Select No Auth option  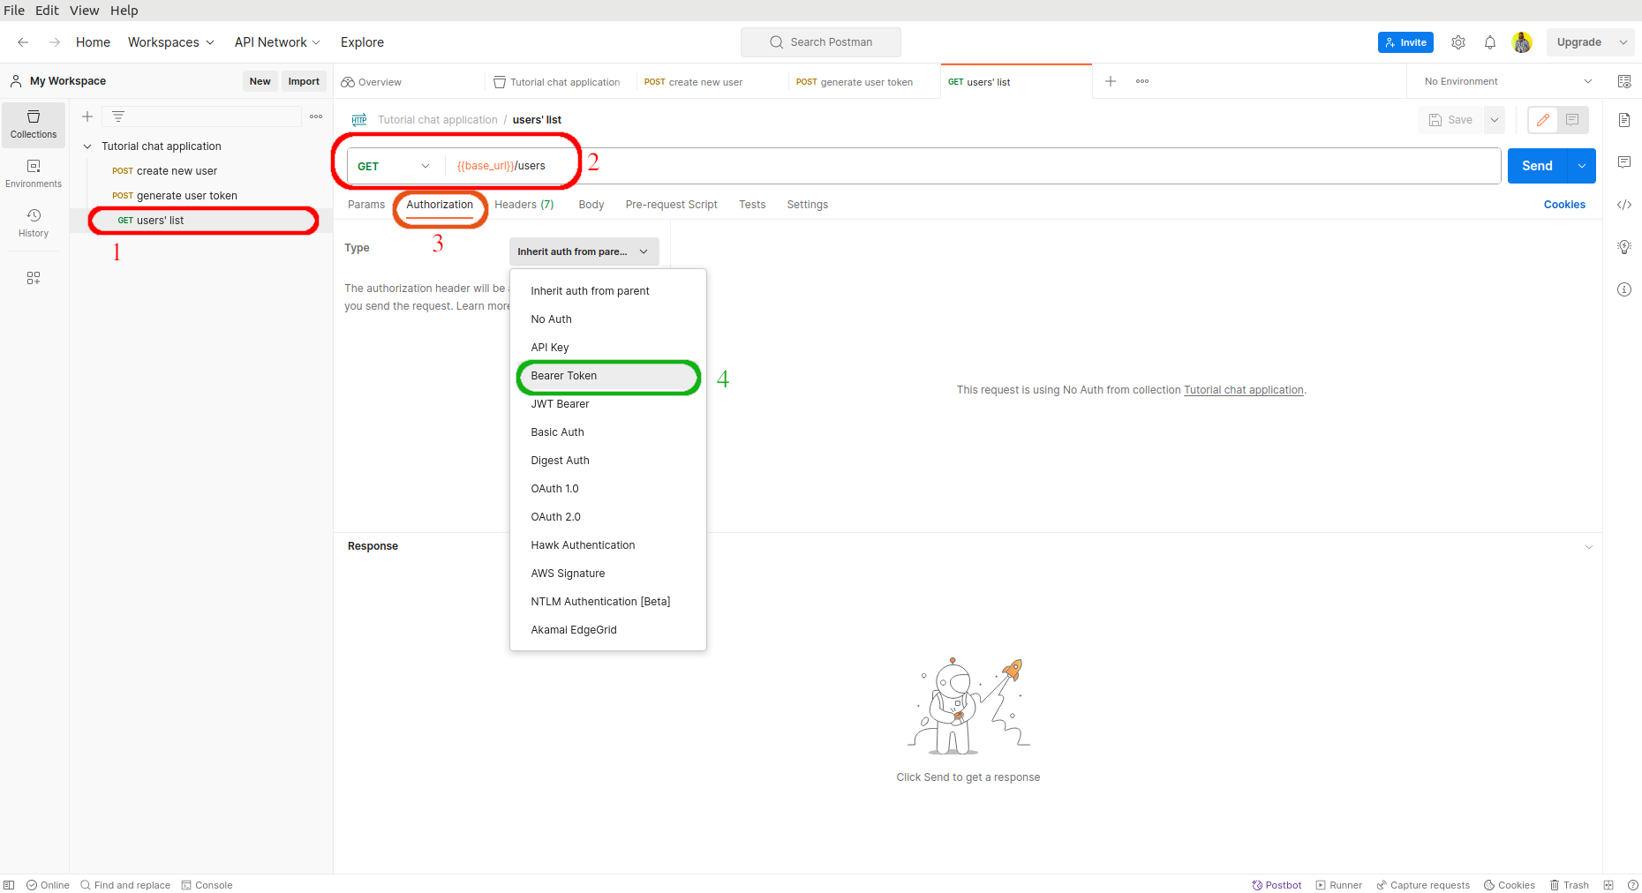[x=607, y=319]
